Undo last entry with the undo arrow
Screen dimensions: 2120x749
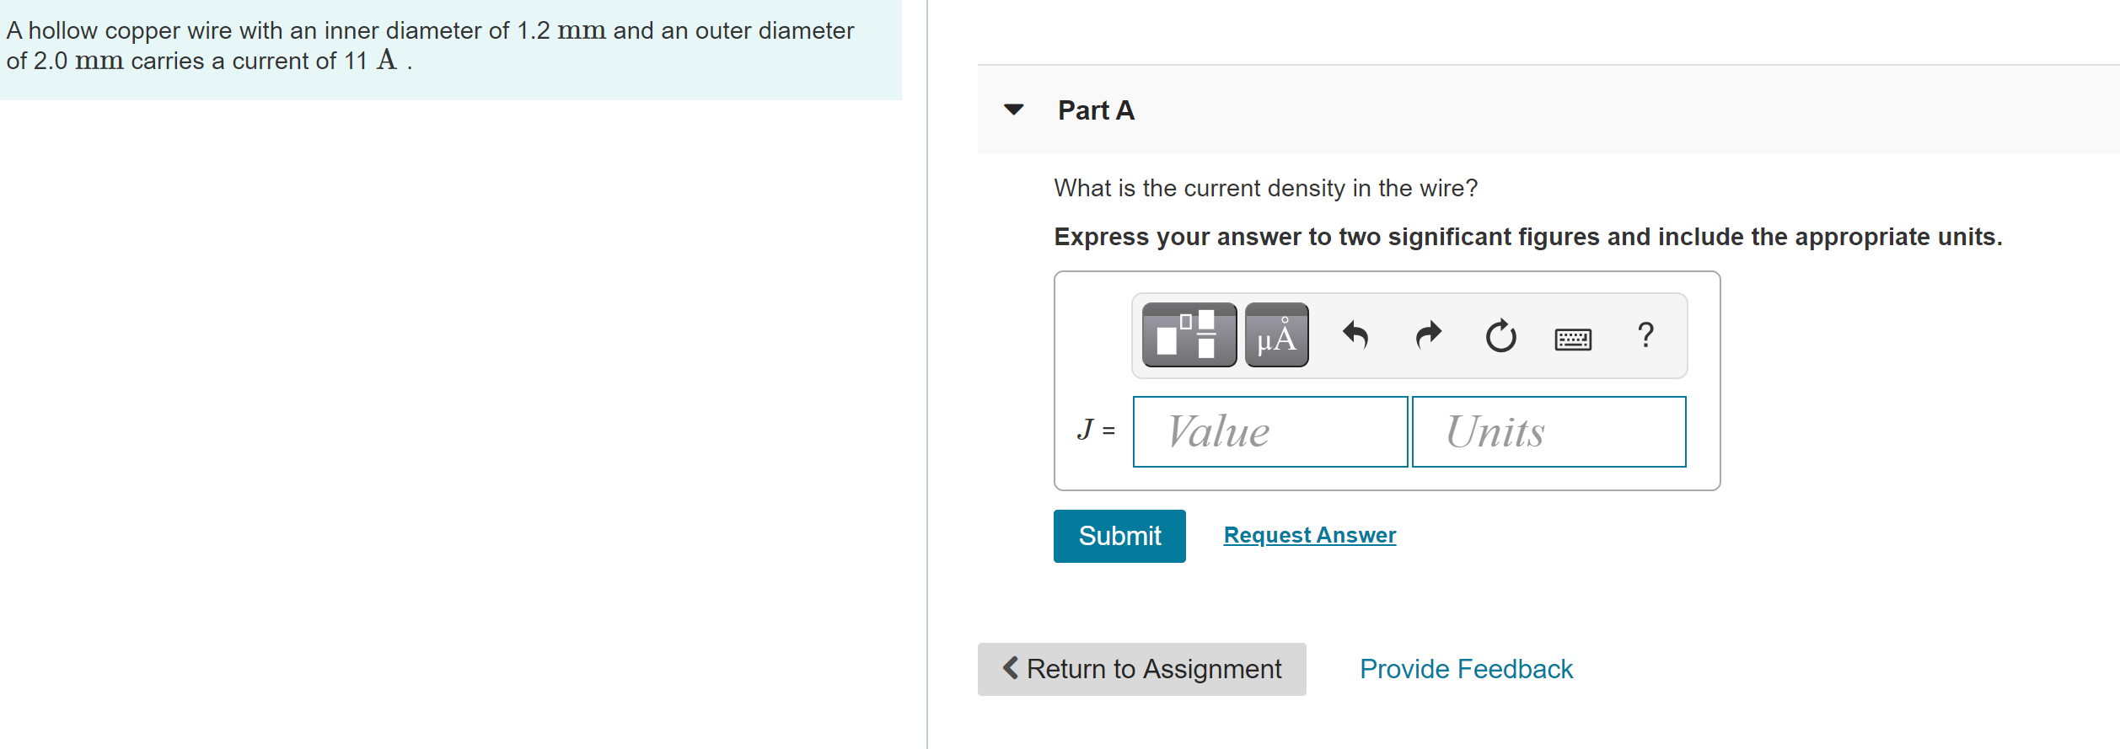tap(1355, 335)
